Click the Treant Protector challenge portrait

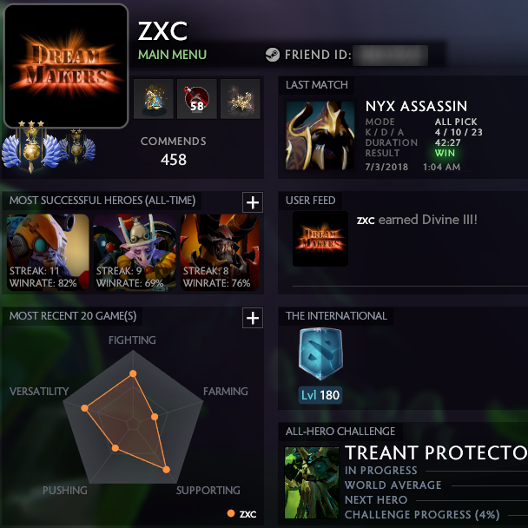pos(312,483)
